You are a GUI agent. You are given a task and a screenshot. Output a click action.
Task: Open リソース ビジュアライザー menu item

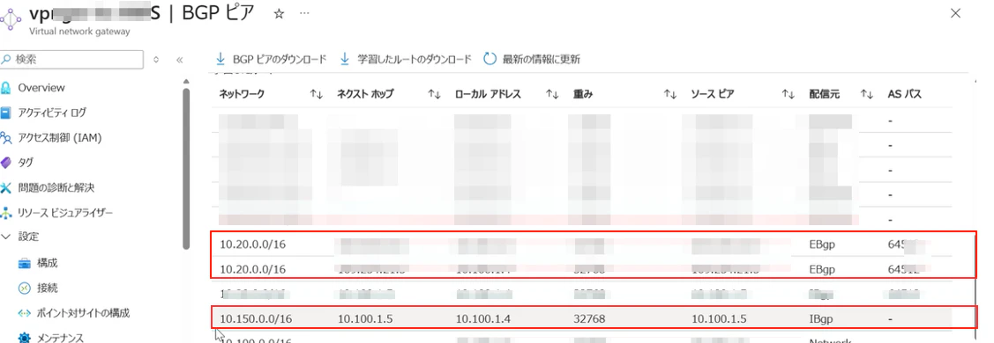65,213
